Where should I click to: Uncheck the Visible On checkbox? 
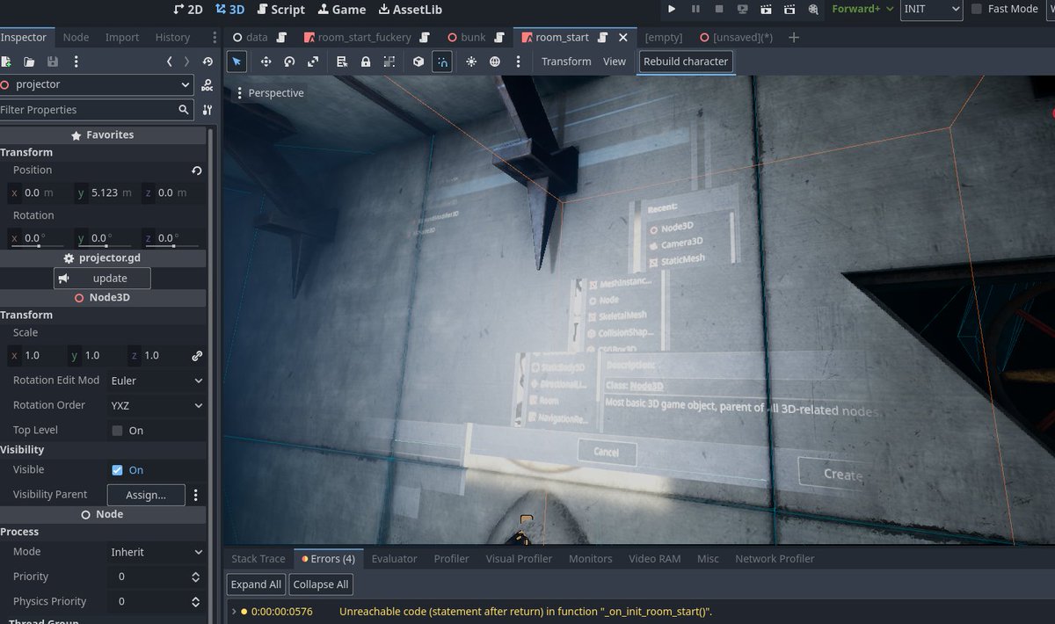click(117, 470)
